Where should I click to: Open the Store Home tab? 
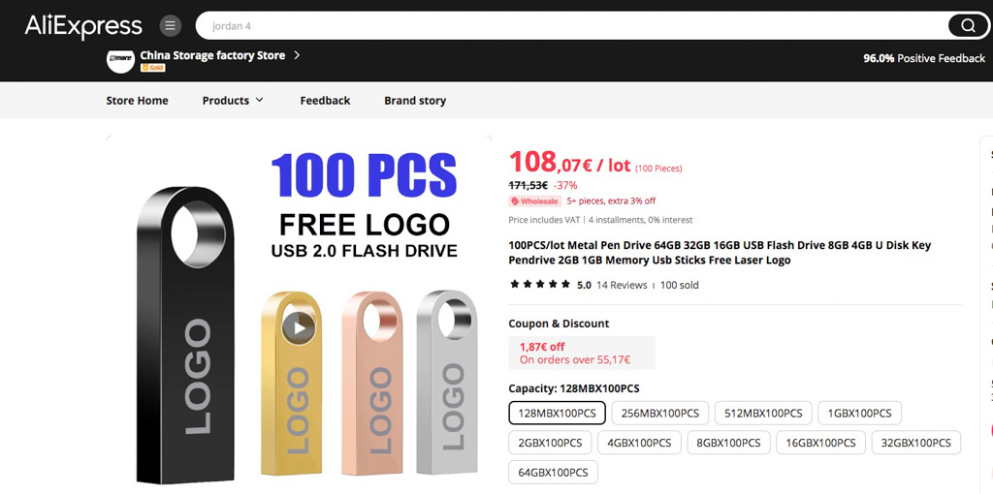tap(138, 100)
